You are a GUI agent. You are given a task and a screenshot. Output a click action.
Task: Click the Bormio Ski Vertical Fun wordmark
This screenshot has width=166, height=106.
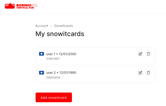(27, 6)
